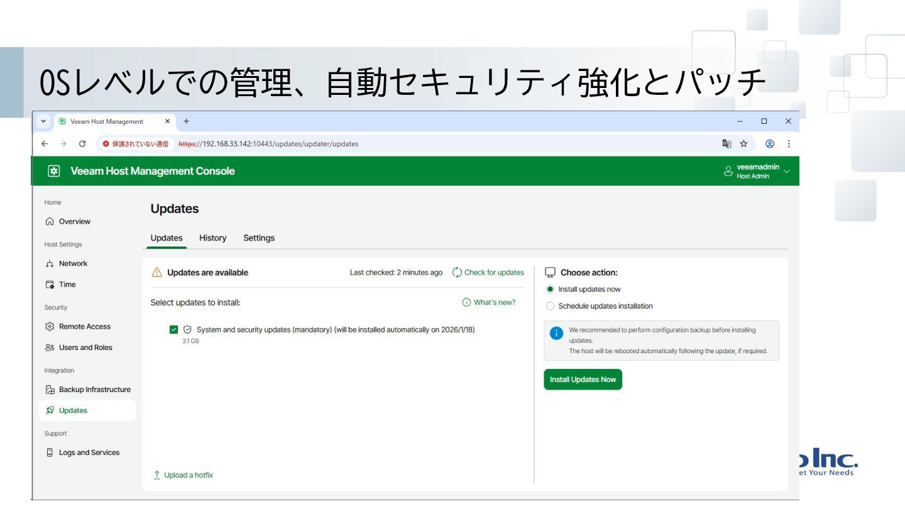
Task: Click Install Updates Now button
Action: (583, 380)
